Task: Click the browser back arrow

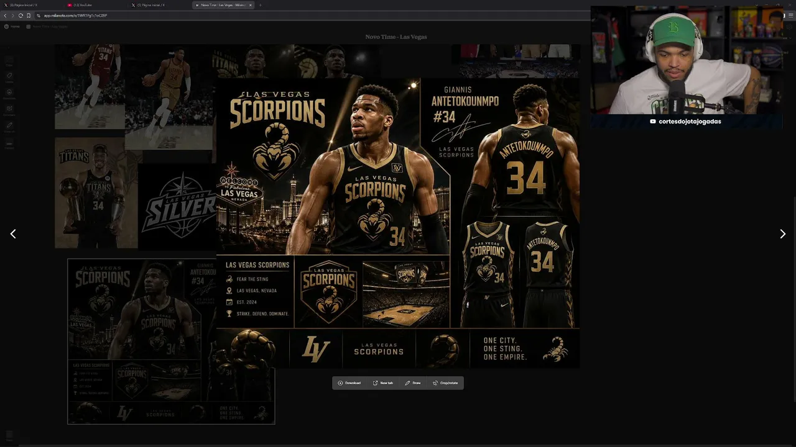Action: coord(5,16)
